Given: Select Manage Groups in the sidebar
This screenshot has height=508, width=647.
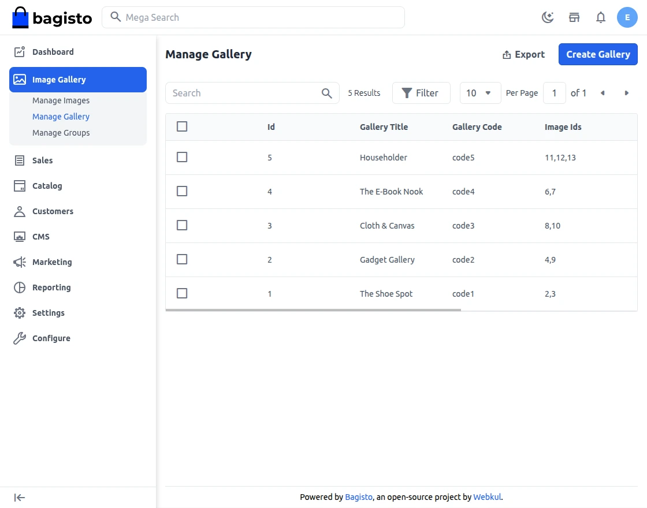Looking at the screenshot, I should point(61,132).
